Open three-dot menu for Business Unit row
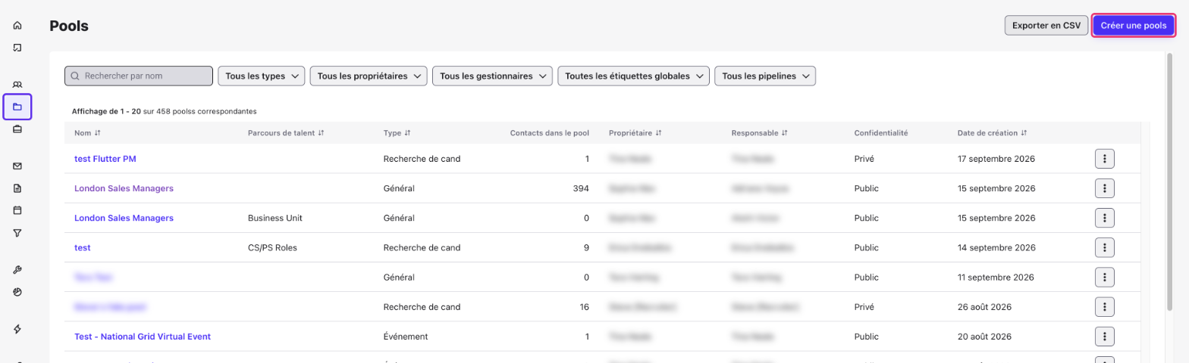Screen dimensions: 1189x363 pyautogui.click(x=1105, y=218)
